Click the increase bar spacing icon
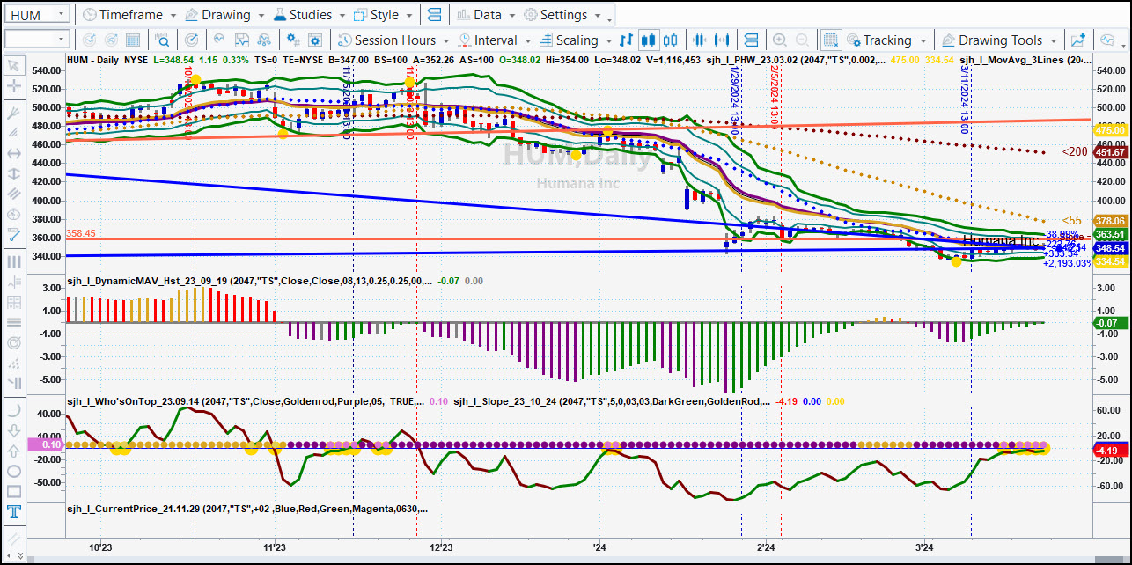Screen dimensions: 1132x565 723,40
